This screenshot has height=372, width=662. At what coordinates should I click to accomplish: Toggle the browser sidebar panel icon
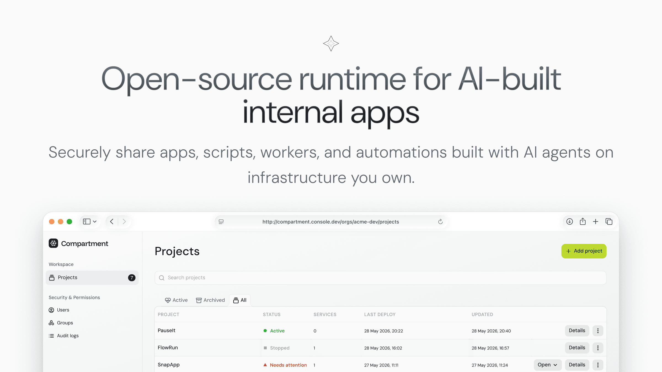(x=87, y=222)
